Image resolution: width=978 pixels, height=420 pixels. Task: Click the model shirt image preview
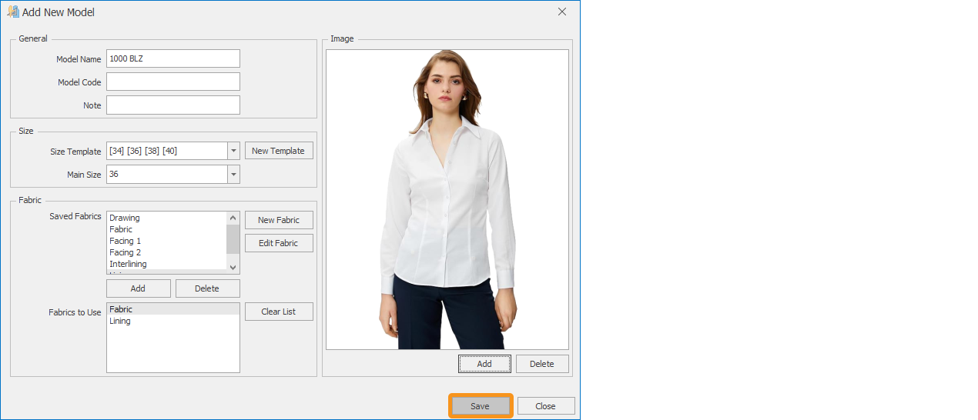pyautogui.click(x=447, y=200)
